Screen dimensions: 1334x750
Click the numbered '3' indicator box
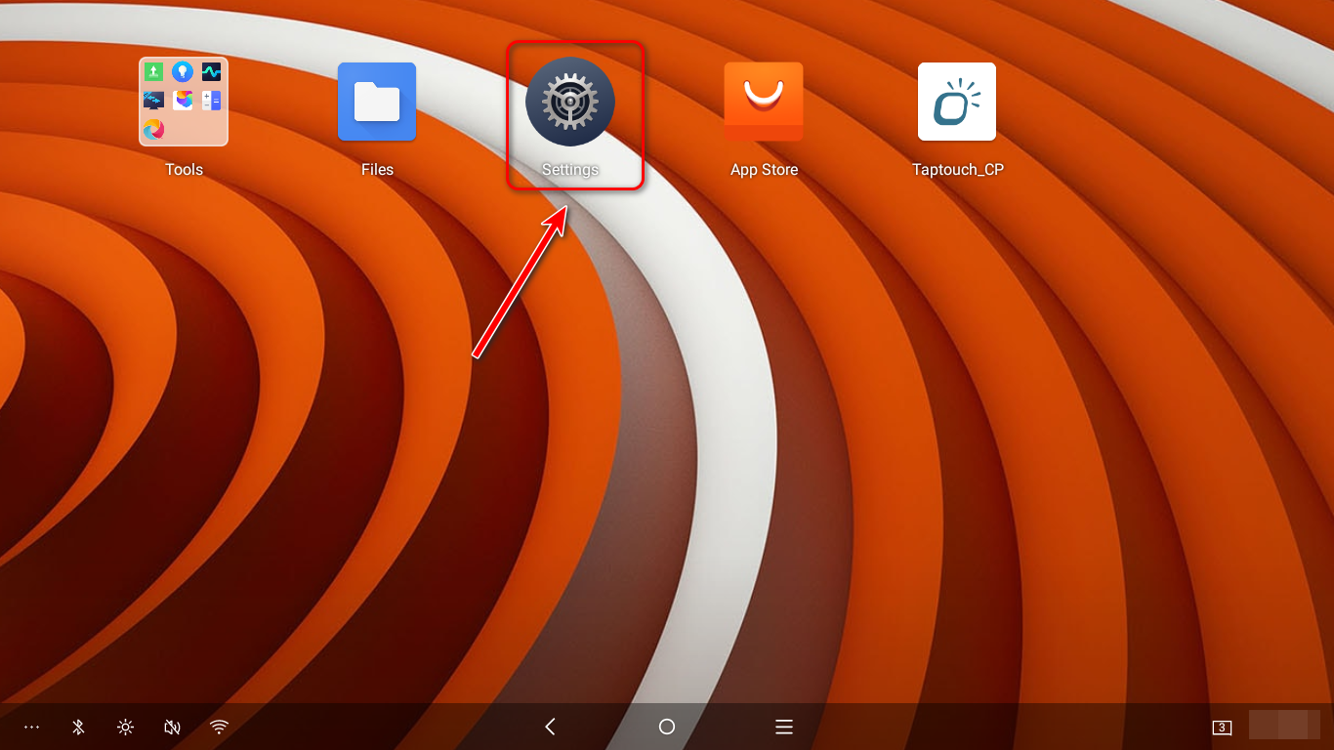(x=1222, y=728)
